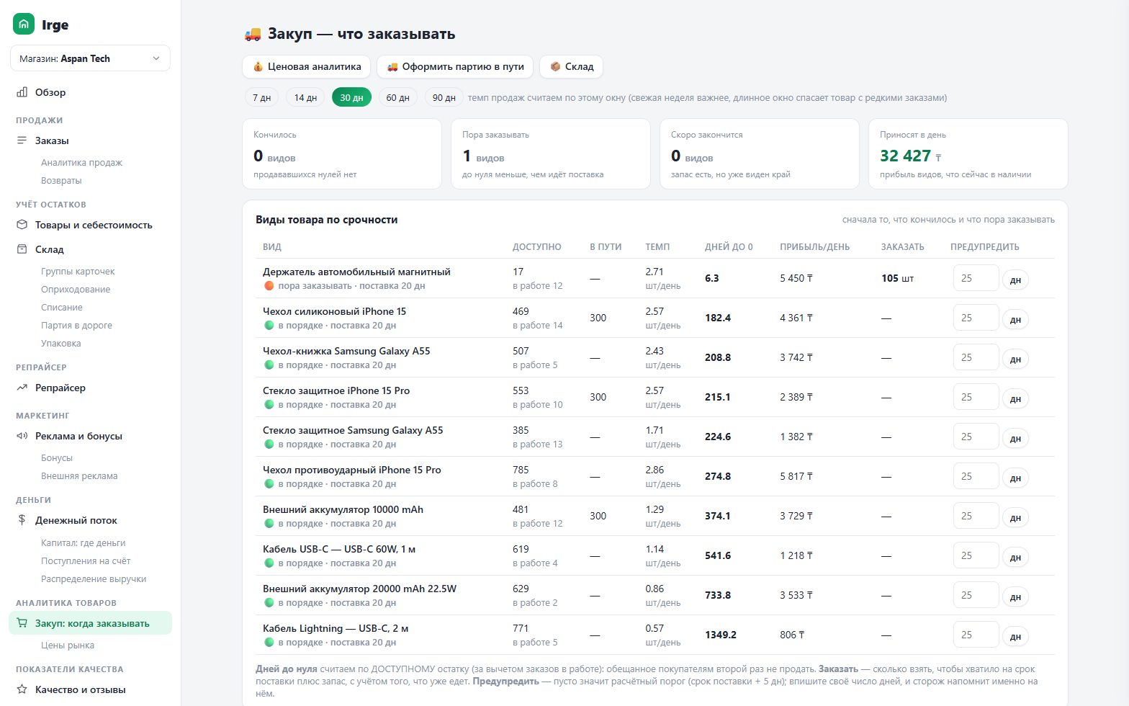Select the 14 дн sales window
Screen dimensions: 1129x706
pyautogui.click(x=305, y=97)
